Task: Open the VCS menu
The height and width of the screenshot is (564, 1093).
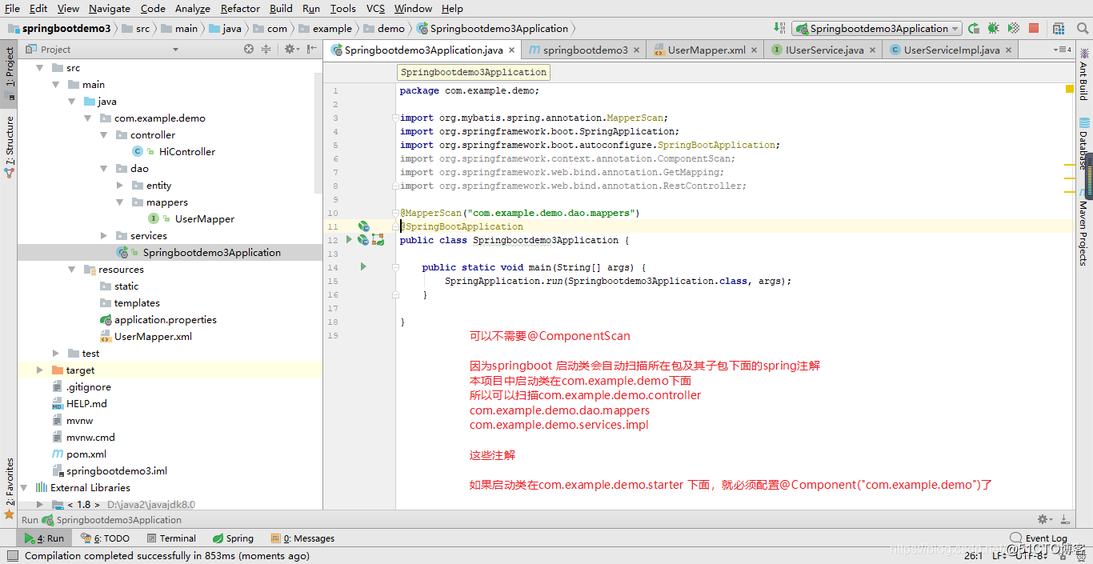Action: pyautogui.click(x=375, y=8)
